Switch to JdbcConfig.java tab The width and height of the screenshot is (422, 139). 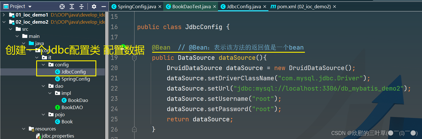[244, 7]
